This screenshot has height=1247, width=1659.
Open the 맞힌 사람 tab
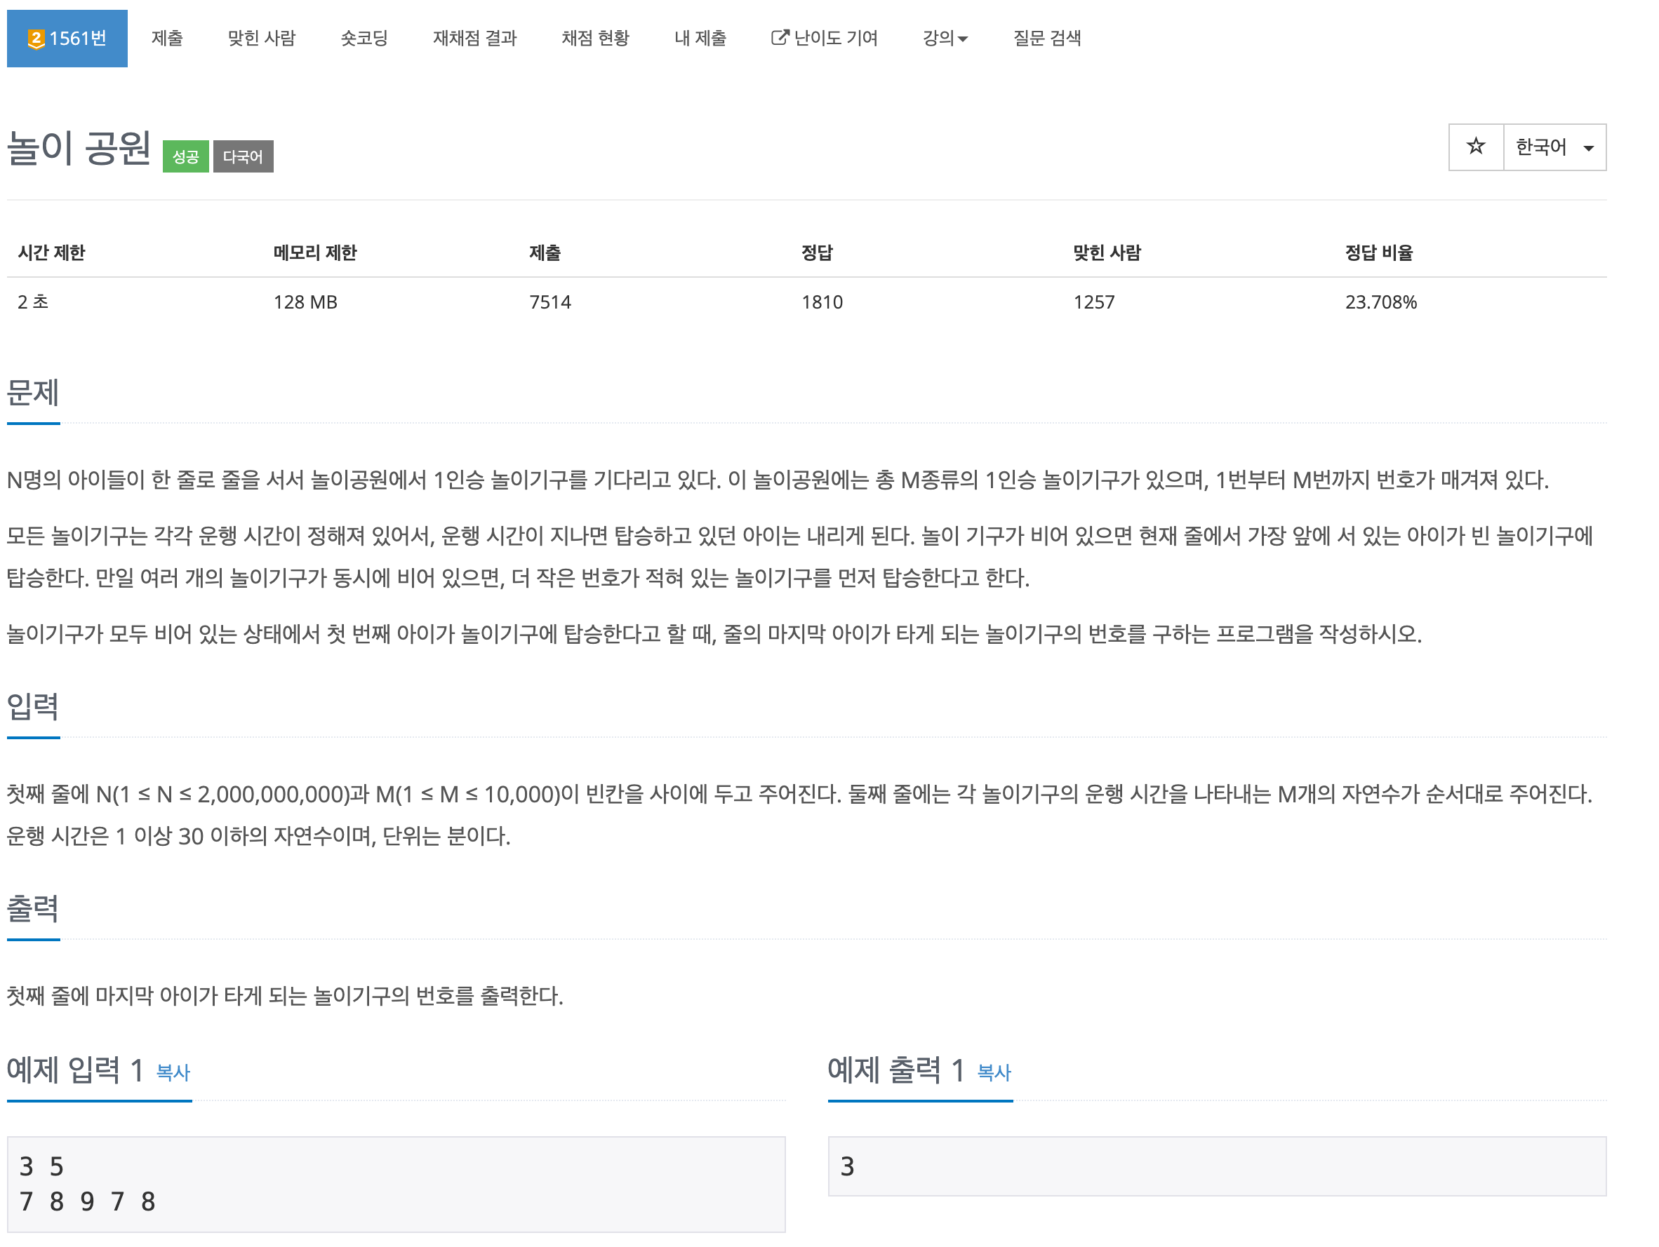pos(261,38)
